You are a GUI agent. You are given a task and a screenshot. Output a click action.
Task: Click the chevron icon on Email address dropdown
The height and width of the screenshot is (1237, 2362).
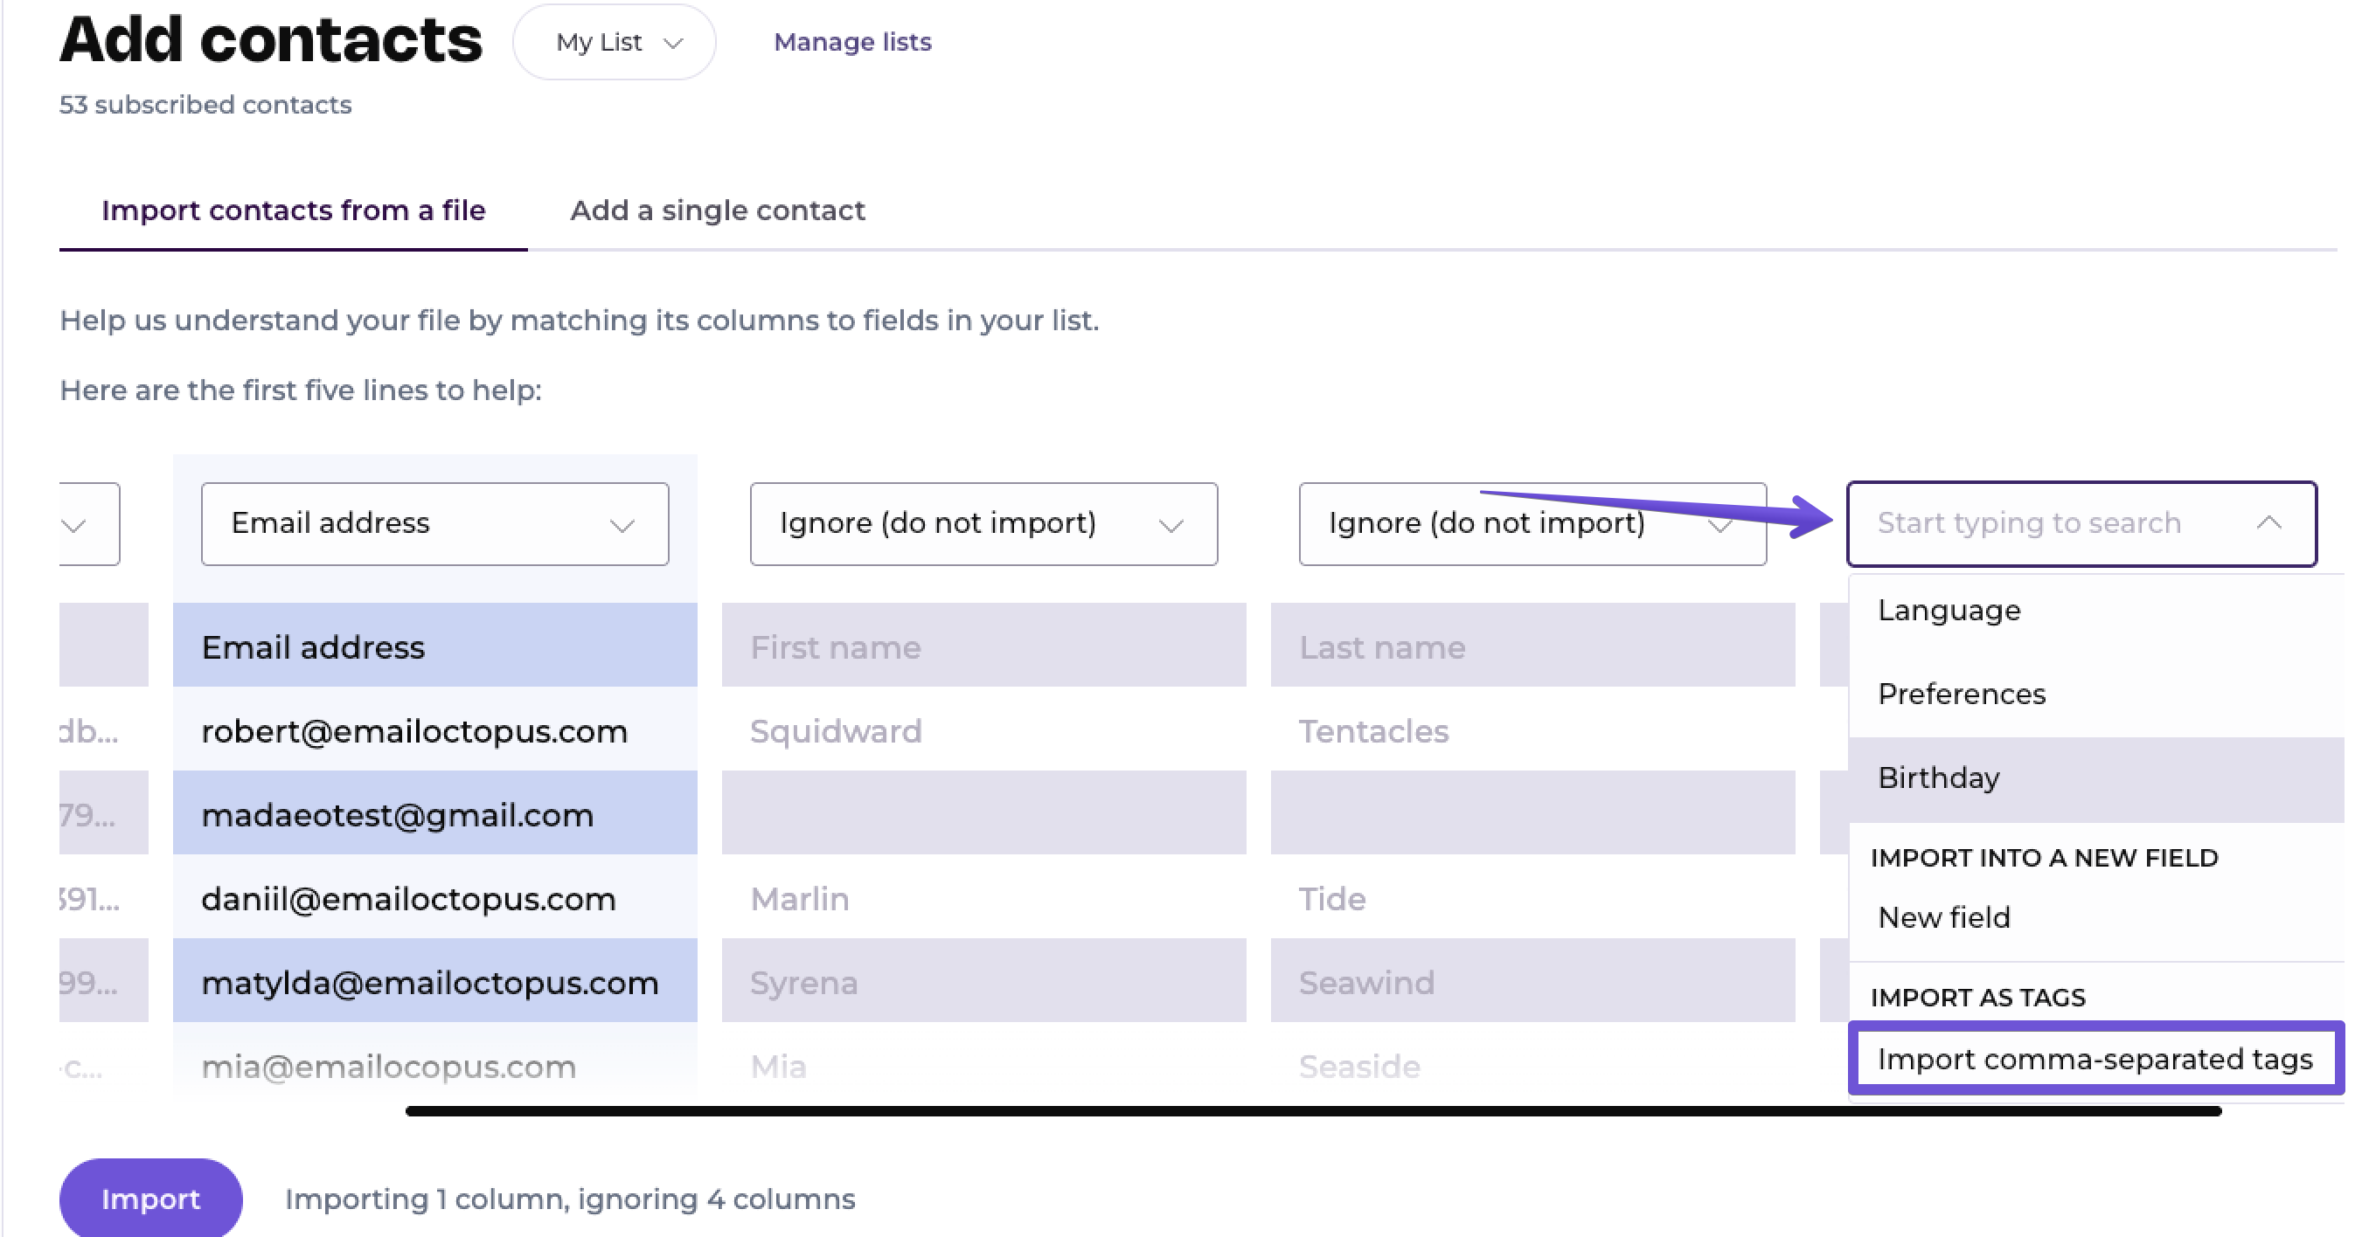tap(622, 525)
